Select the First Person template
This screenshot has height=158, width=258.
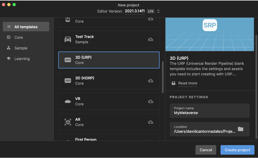pos(109,138)
